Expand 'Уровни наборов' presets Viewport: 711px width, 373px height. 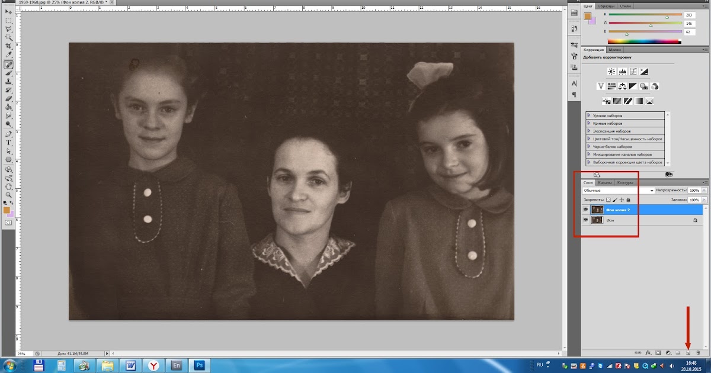(x=589, y=115)
